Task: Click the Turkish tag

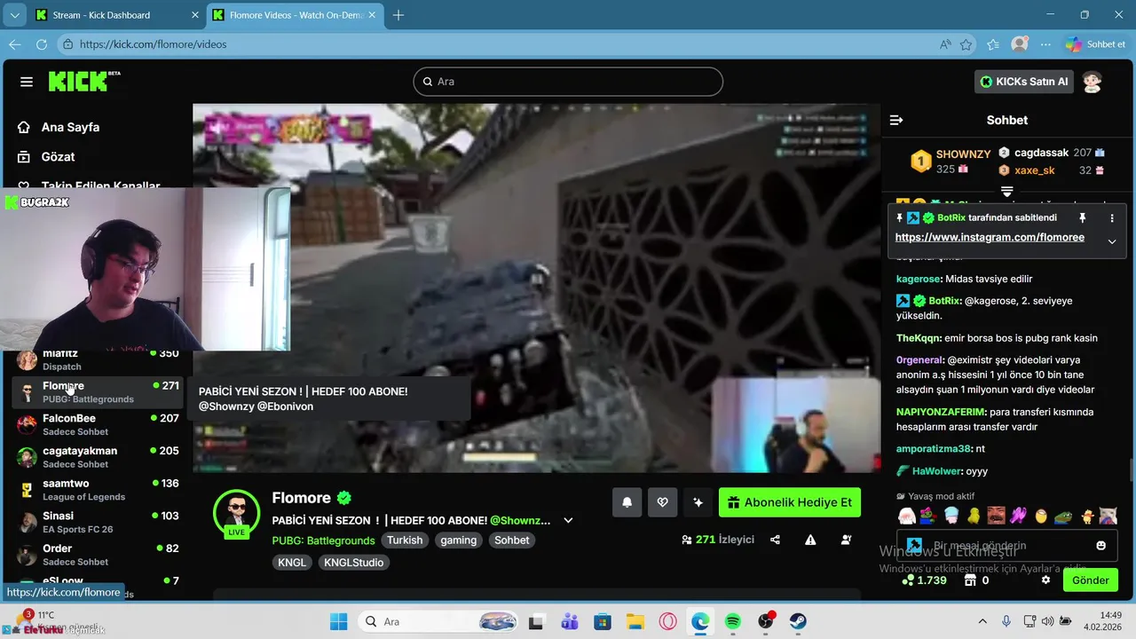Action: pyautogui.click(x=405, y=540)
